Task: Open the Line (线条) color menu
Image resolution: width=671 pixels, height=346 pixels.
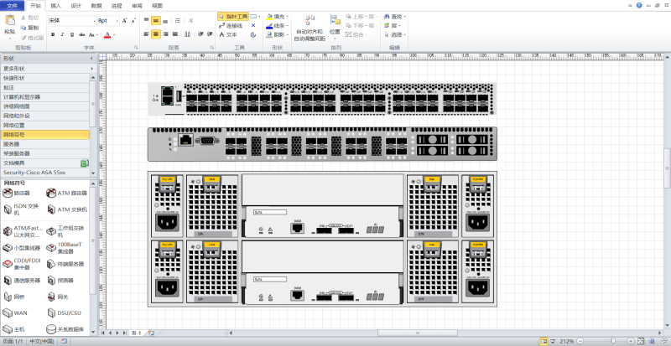Action: coord(277,26)
